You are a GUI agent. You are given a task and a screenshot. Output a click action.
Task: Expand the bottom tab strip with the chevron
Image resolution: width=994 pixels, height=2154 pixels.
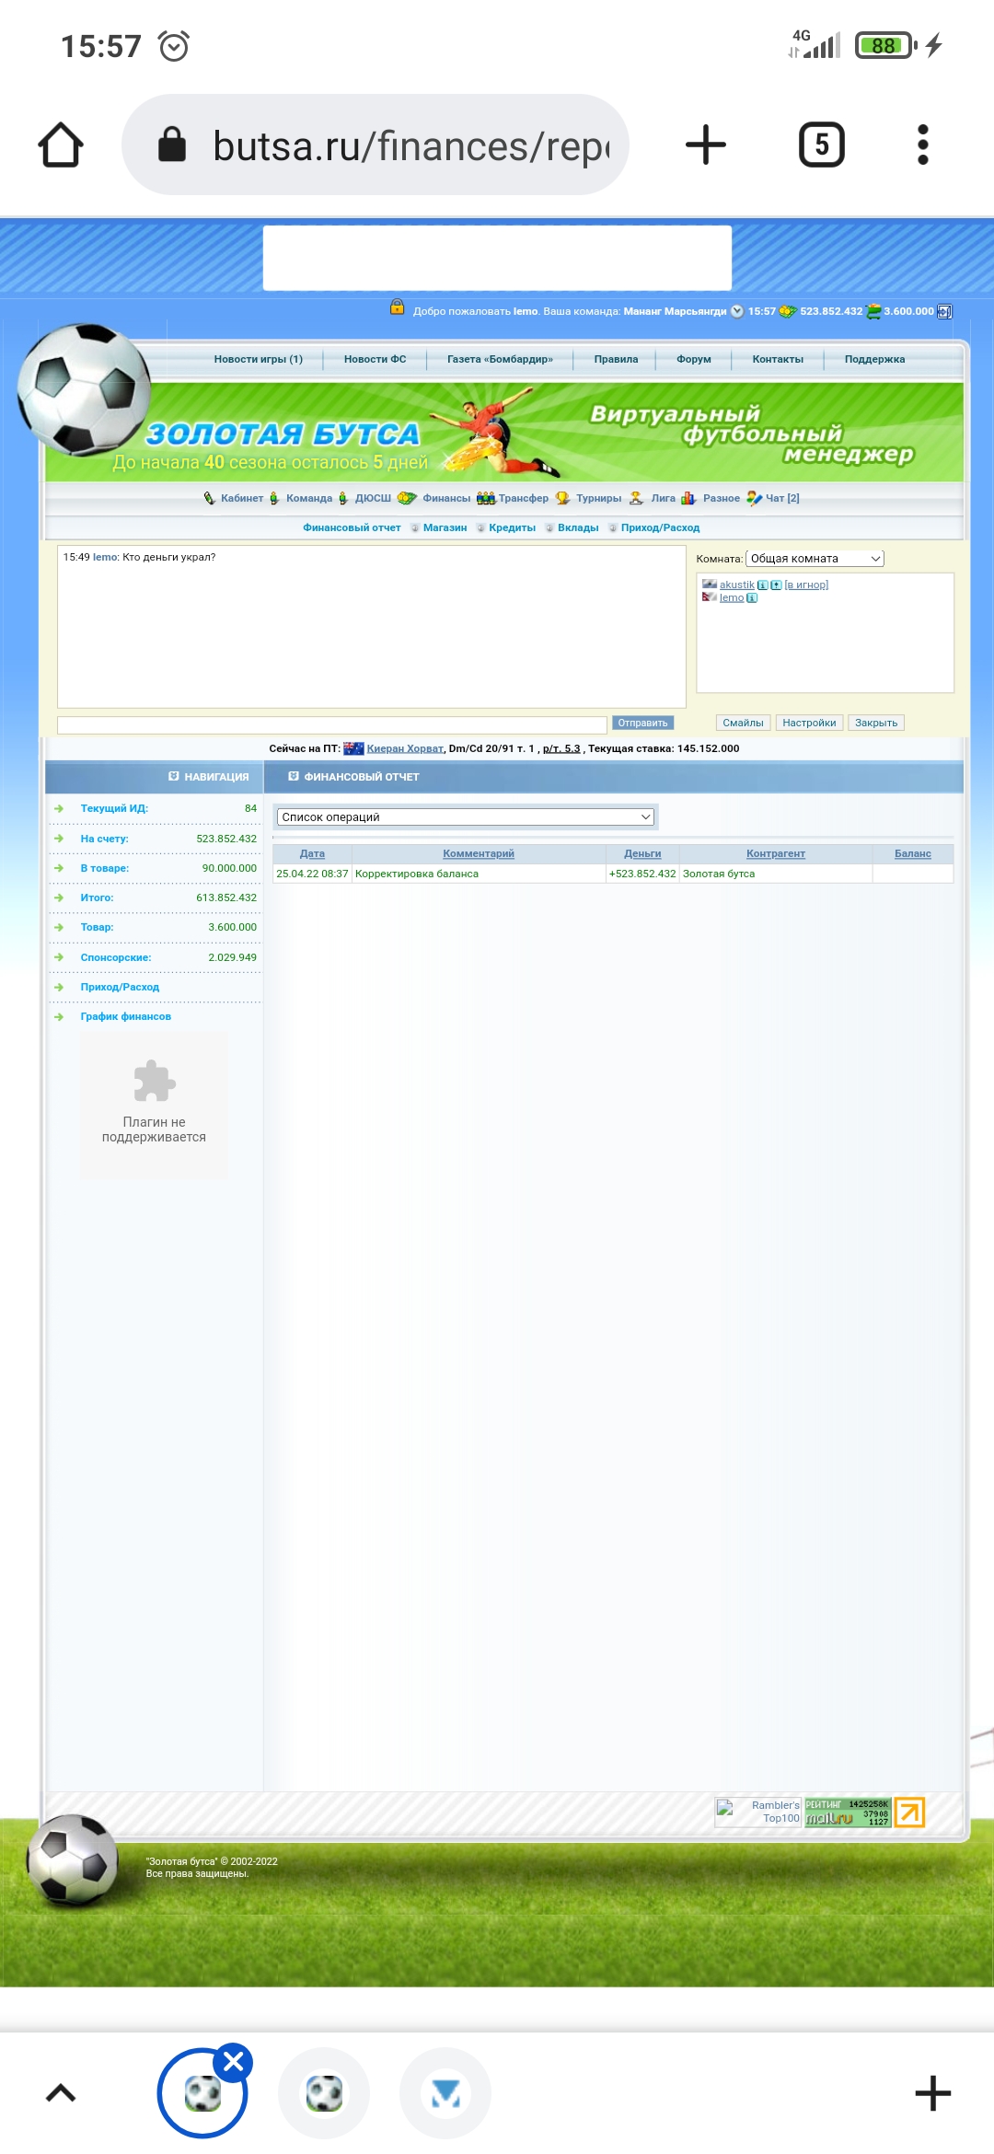pyautogui.click(x=61, y=2093)
